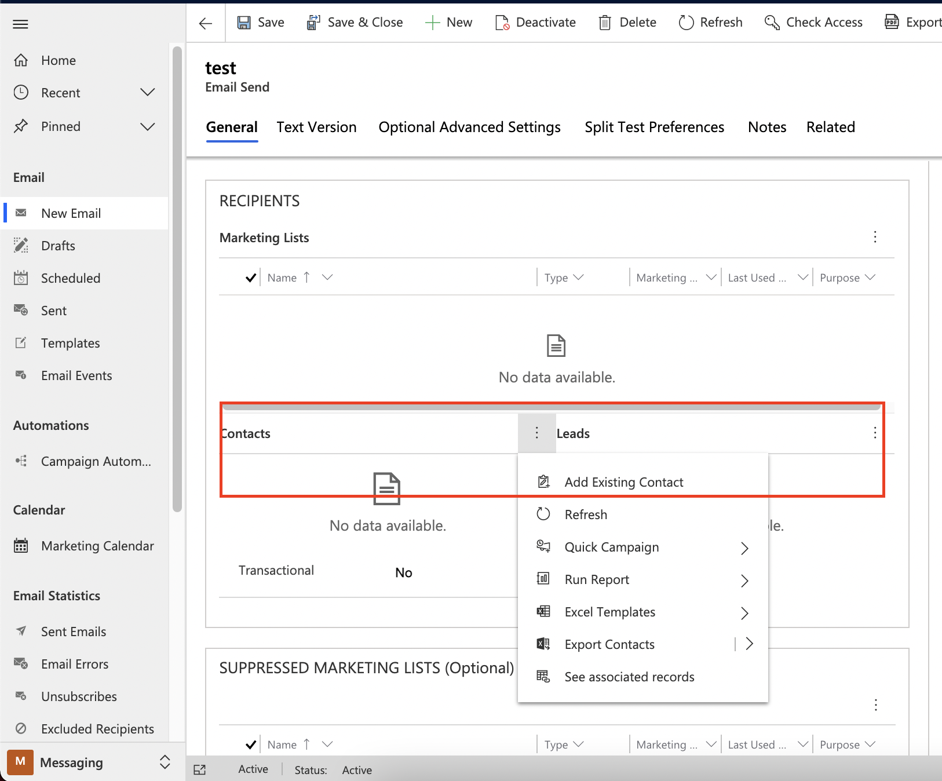
Task: Go back using the left arrow
Action: point(206,23)
